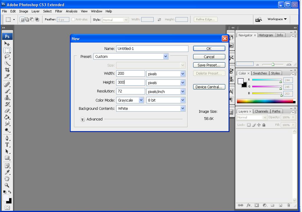
Task: Toggle Quick Mask mode button
Action: pos(7,208)
